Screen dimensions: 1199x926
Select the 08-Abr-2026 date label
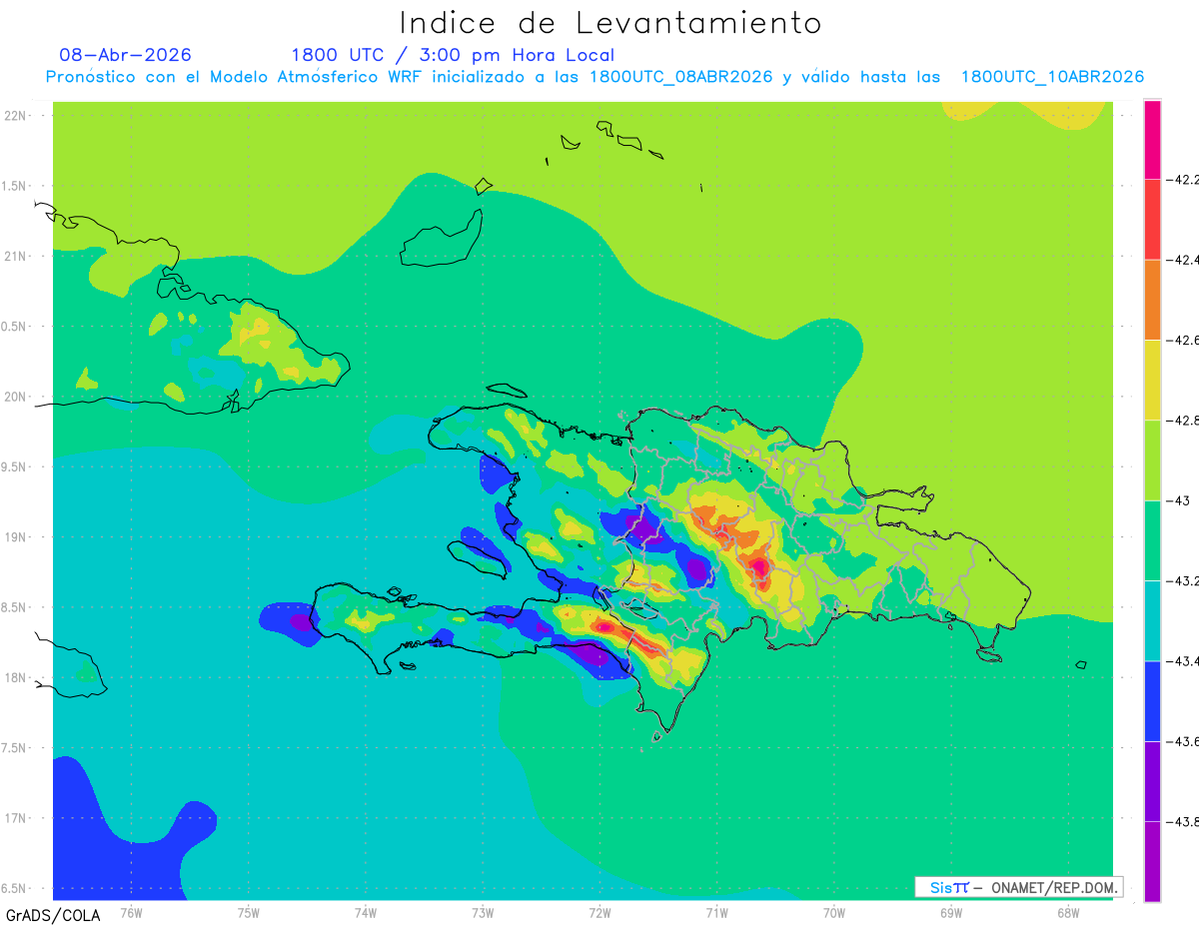pyautogui.click(x=126, y=55)
